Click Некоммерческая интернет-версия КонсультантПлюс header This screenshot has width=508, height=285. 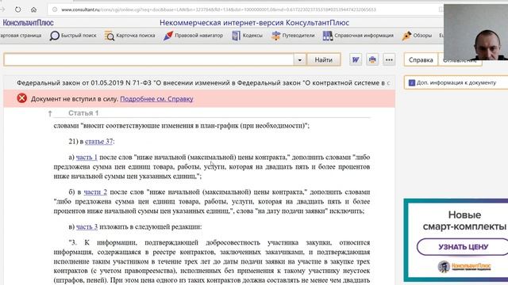tap(254, 23)
